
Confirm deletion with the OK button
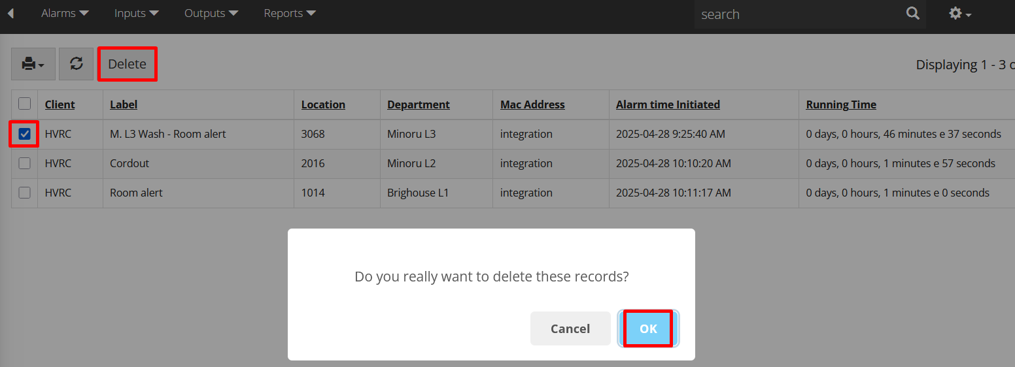click(x=648, y=328)
